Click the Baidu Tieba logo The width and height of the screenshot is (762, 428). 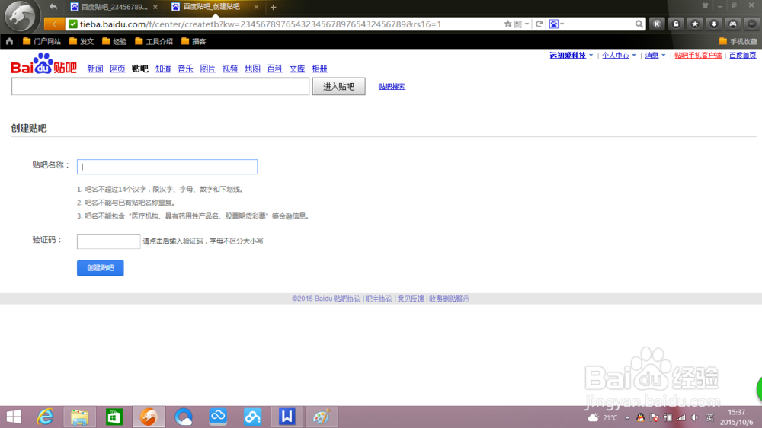43,64
